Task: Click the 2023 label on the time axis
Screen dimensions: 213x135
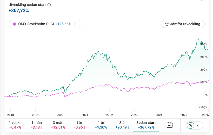Action: 134,115
